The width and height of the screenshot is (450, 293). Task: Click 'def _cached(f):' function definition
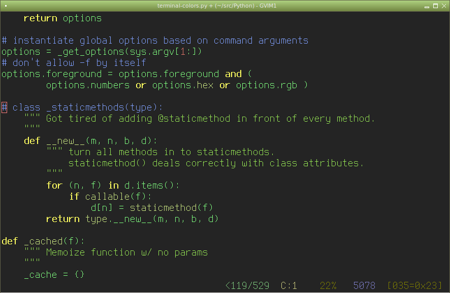43,241
